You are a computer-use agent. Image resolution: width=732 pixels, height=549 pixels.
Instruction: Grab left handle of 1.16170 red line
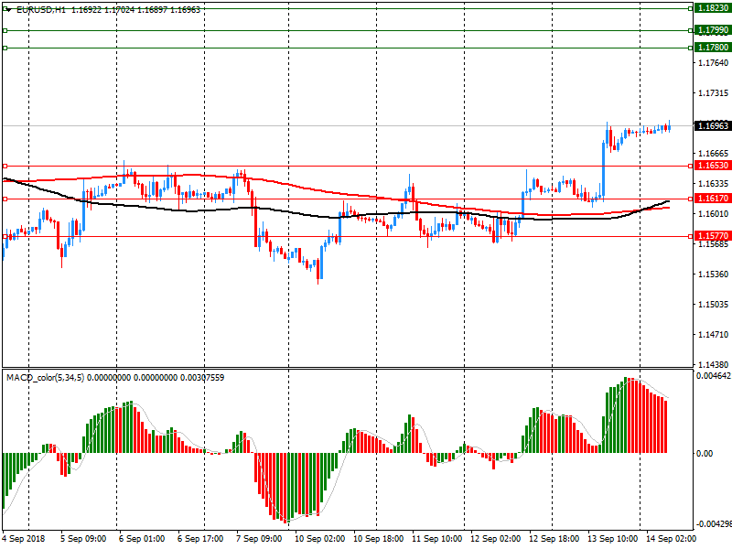[5, 199]
